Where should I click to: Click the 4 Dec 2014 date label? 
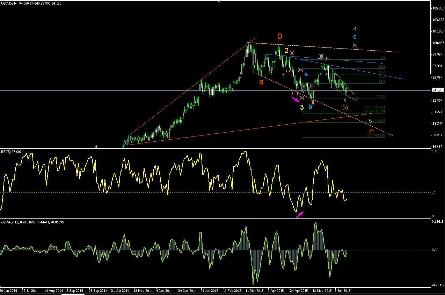[165, 290]
